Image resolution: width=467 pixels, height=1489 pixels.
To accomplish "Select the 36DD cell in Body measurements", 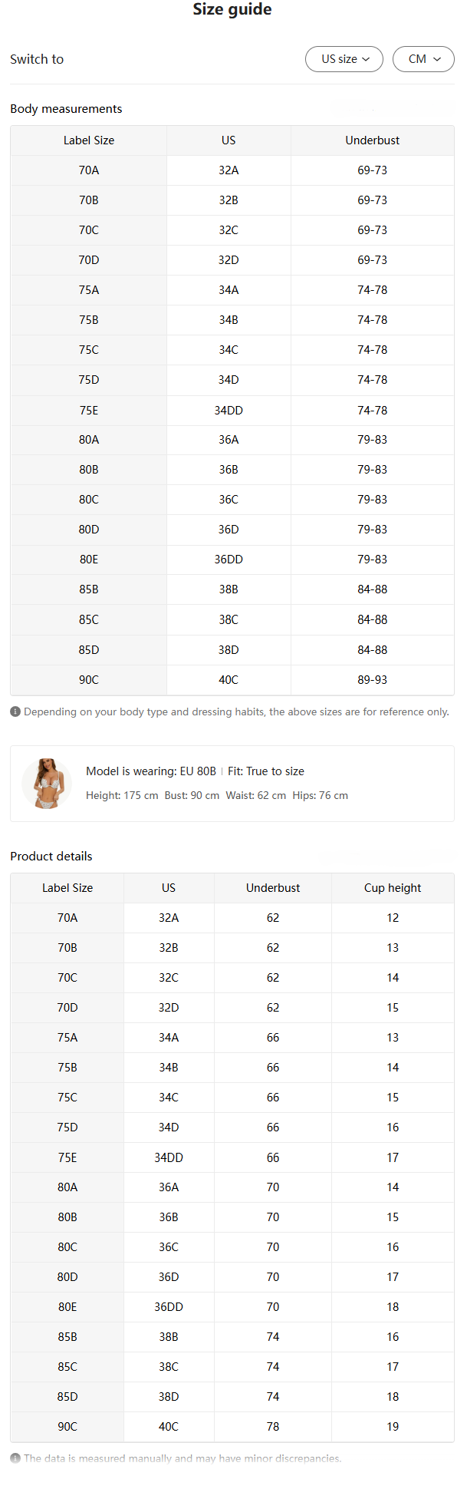I will pos(229,560).
